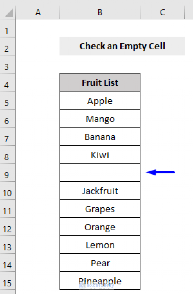Click the empty cell in the fruit list
Viewport: 193px width, 294px height.
pyautogui.click(x=100, y=172)
